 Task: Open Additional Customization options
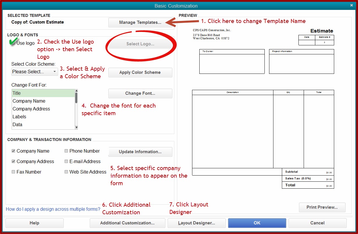127,223
